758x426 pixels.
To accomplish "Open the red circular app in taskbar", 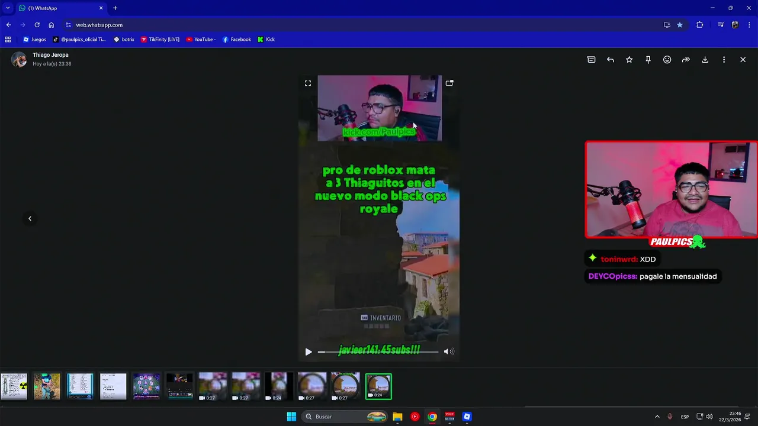I will pyautogui.click(x=415, y=417).
